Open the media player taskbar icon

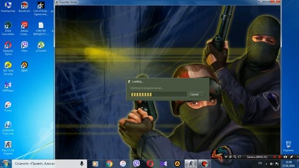pos(95,164)
